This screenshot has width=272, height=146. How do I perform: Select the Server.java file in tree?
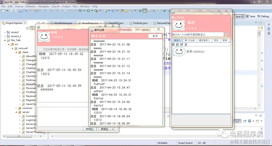point(31,124)
